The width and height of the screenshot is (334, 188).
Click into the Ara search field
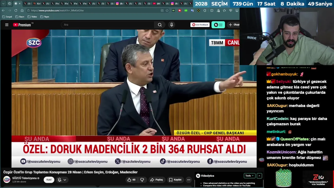point(108,25)
